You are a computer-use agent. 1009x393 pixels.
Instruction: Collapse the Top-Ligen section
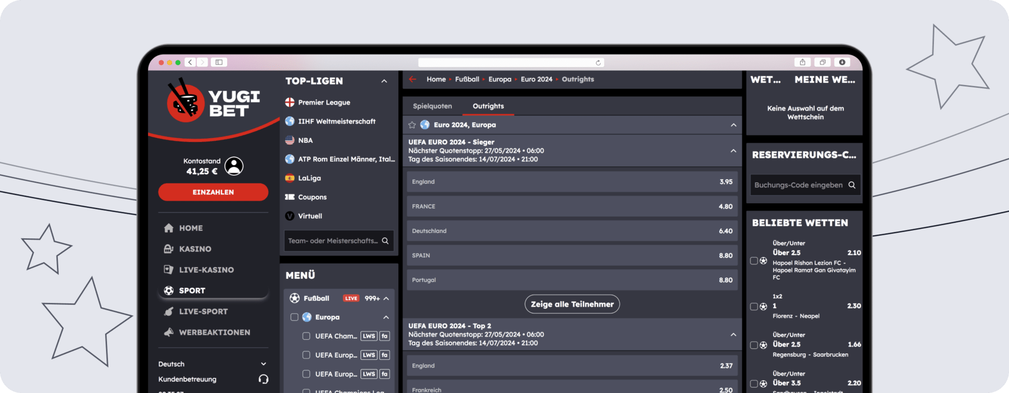tap(384, 81)
